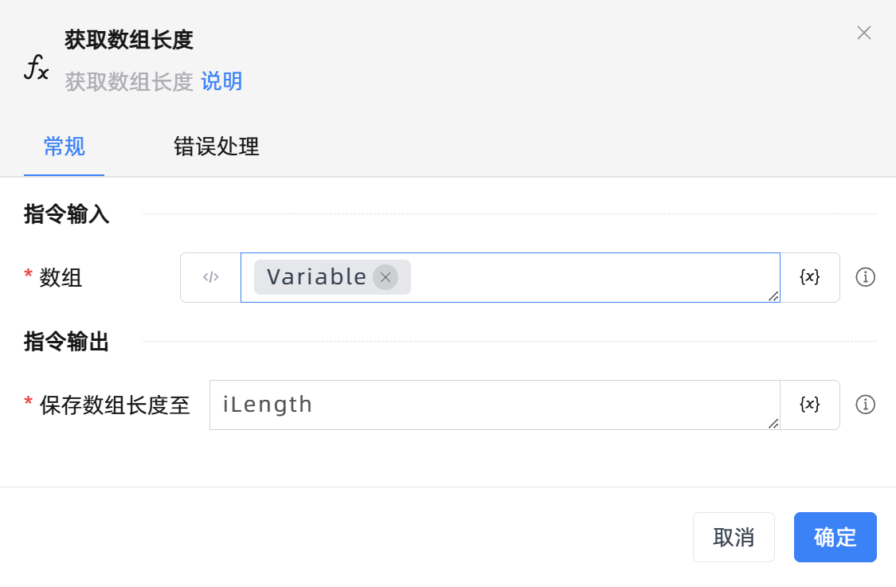Open variable picker {x} for 保存数组长度至
This screenshot has height=587, width=896.
809,405
